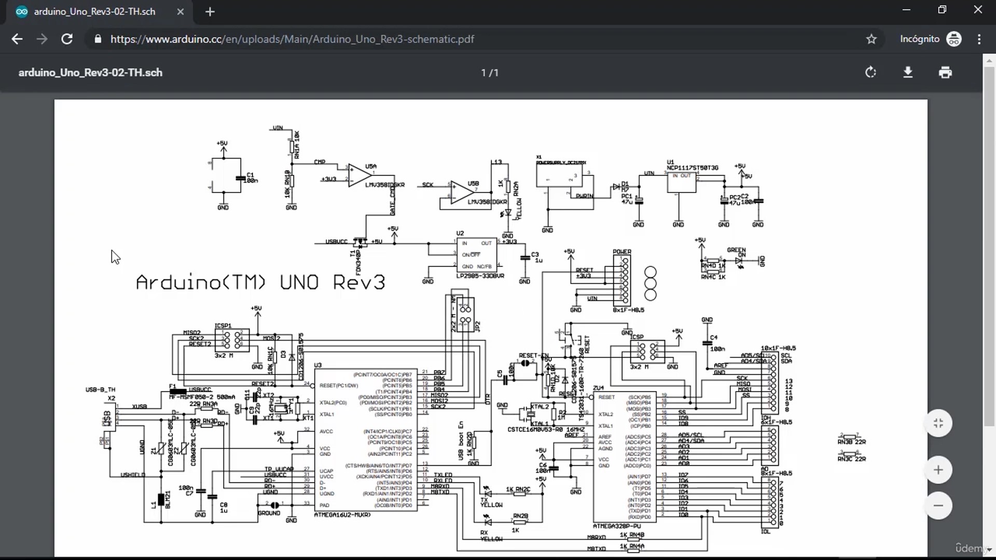Go back to the previous page
The width and height of the screenshot is (996, 560).
pyautogui.click(x=17, y=39)
